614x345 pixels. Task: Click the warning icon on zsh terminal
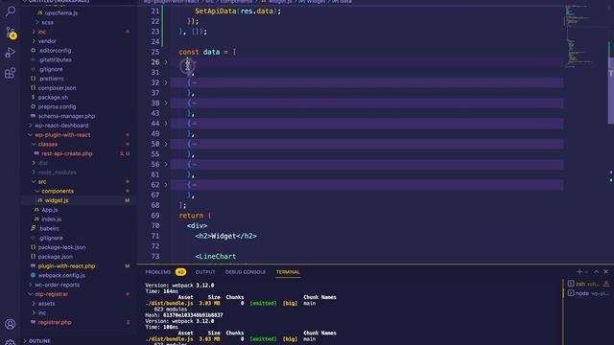click(606, 284)
